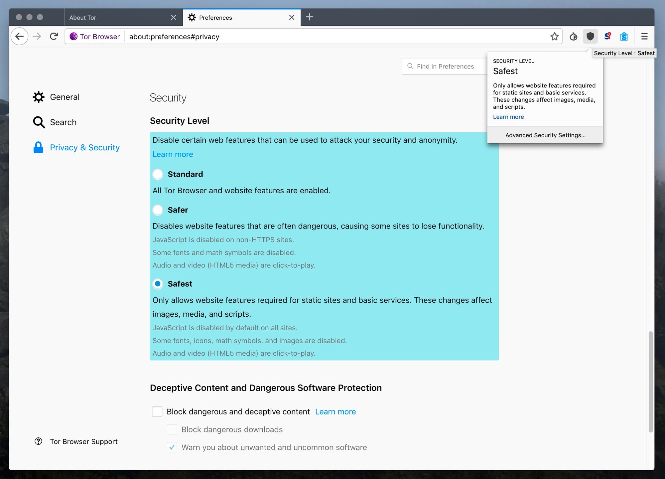Select the Safer security level

point(158,210)
